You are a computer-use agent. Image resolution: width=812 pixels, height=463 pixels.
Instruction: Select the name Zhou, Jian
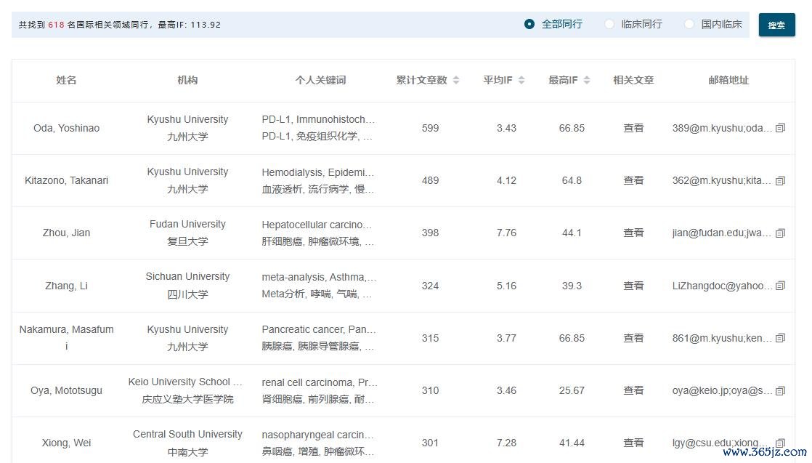66,233
